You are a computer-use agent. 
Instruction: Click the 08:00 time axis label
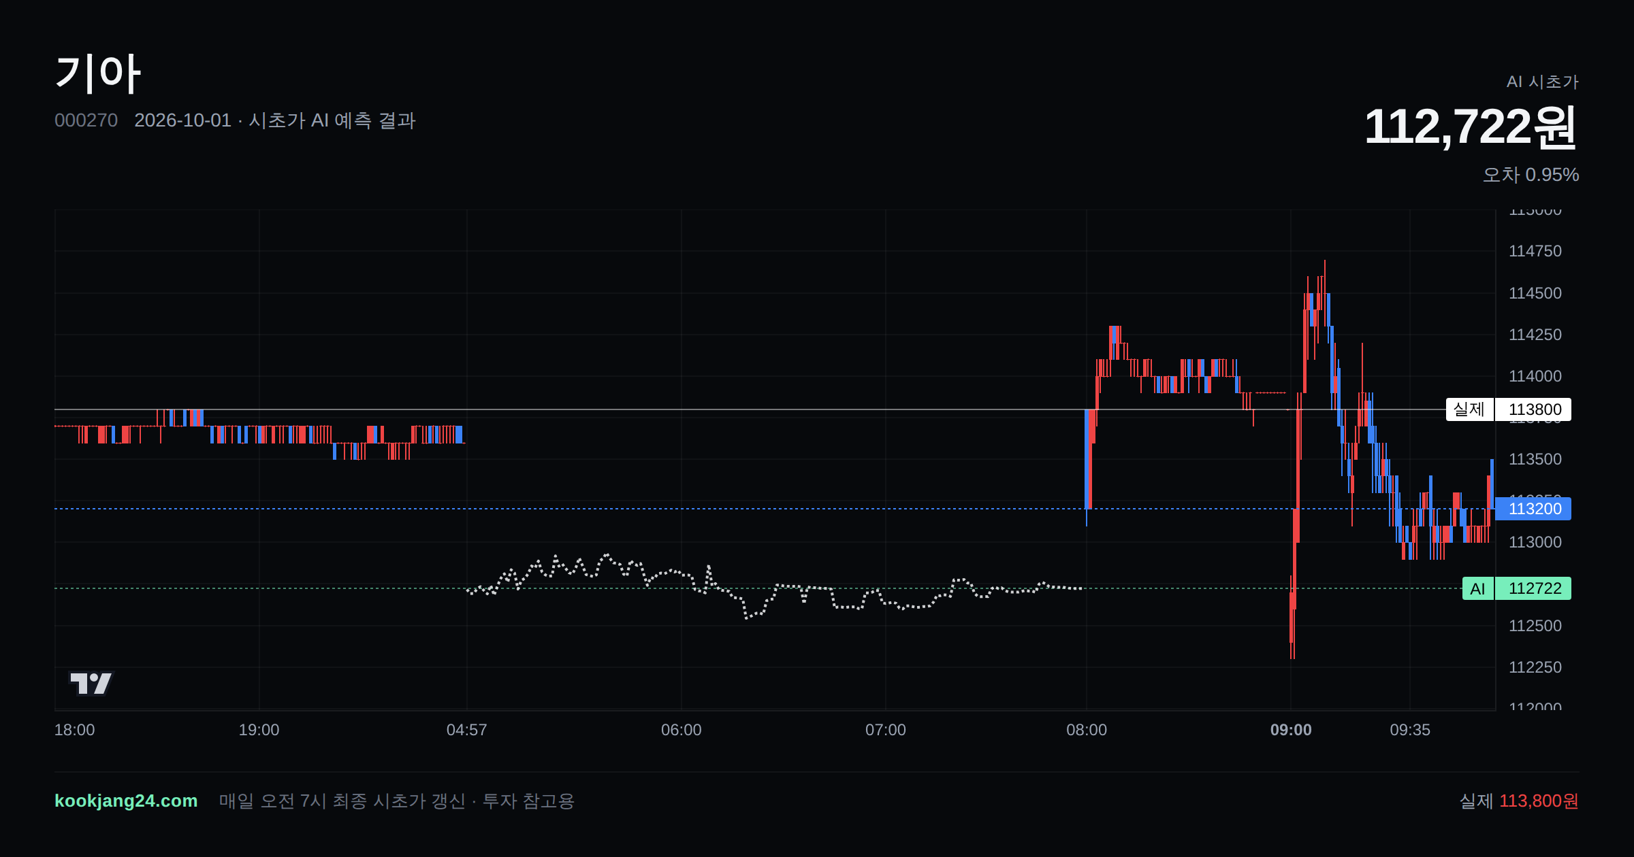(1087, 730)
